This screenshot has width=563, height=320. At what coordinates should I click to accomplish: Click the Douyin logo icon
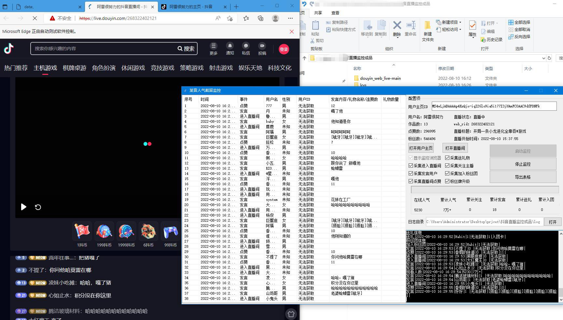[x=9, y=49]
